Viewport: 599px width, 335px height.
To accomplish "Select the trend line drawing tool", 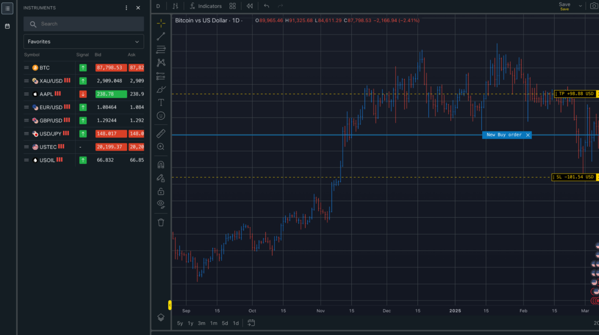I will tap(161, 36).
